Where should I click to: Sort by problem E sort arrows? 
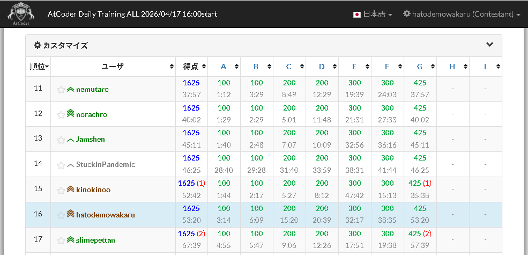(367, 67)
